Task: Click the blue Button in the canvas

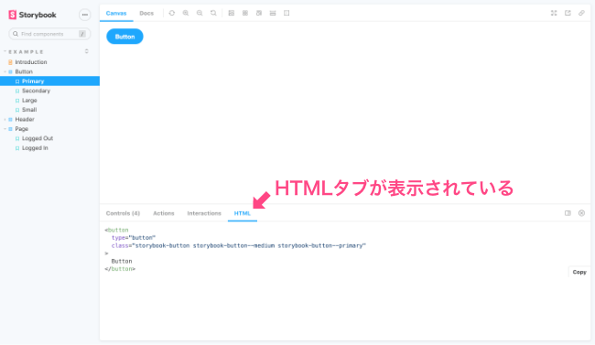Action: [x=124, y=37]
